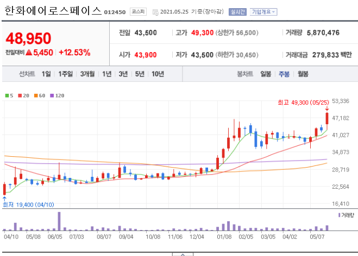Image resolution: width=358 pixels, height=256 pixels.
Task: Switch to the 일봉 candle chart
Action: click(x=266, y=74)
